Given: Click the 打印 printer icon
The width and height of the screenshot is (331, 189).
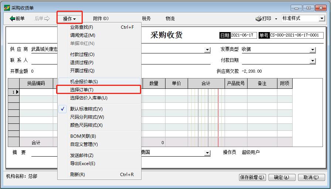Looking at the screenshot, I should [x=258, y=18].
